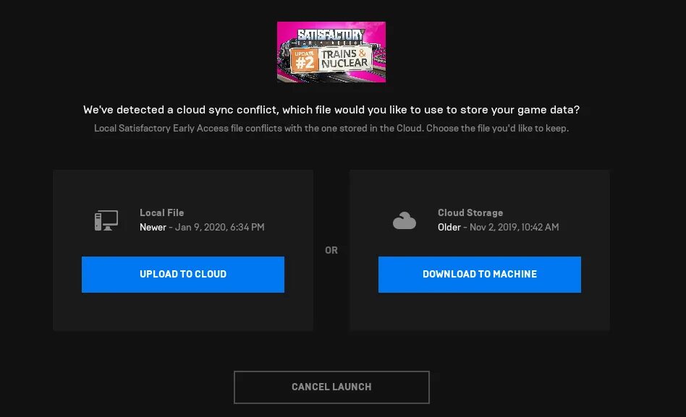Click the "Newer - Jan 9, 2020, 6:34 PM" text
686x417 pixels.
click(202, 228)
